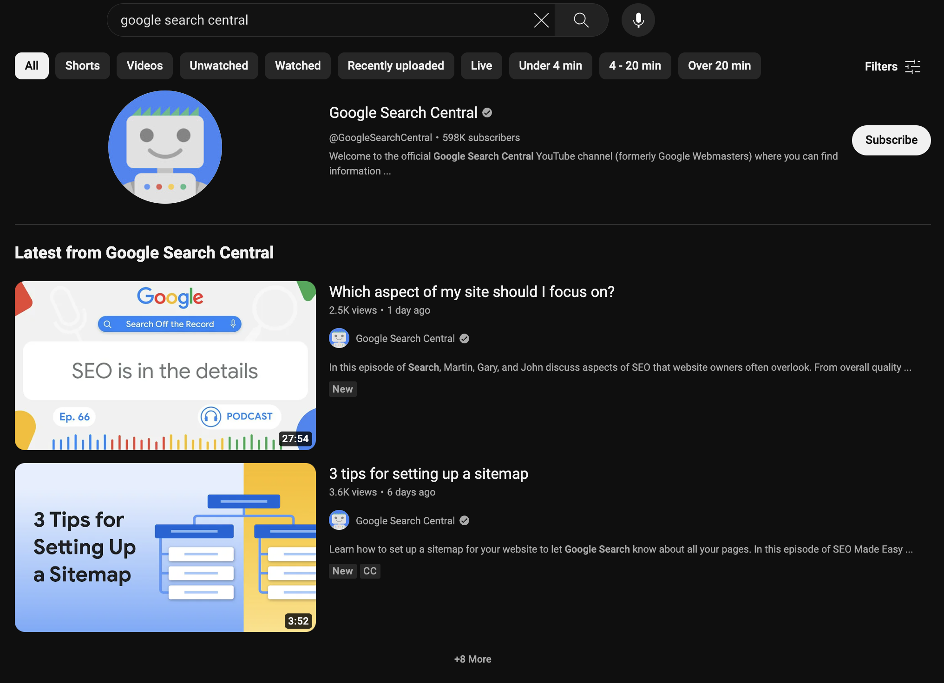This screenshot has width=944, height=683.
Task: Click the search magnifier icon
Action: coord(580,20)
